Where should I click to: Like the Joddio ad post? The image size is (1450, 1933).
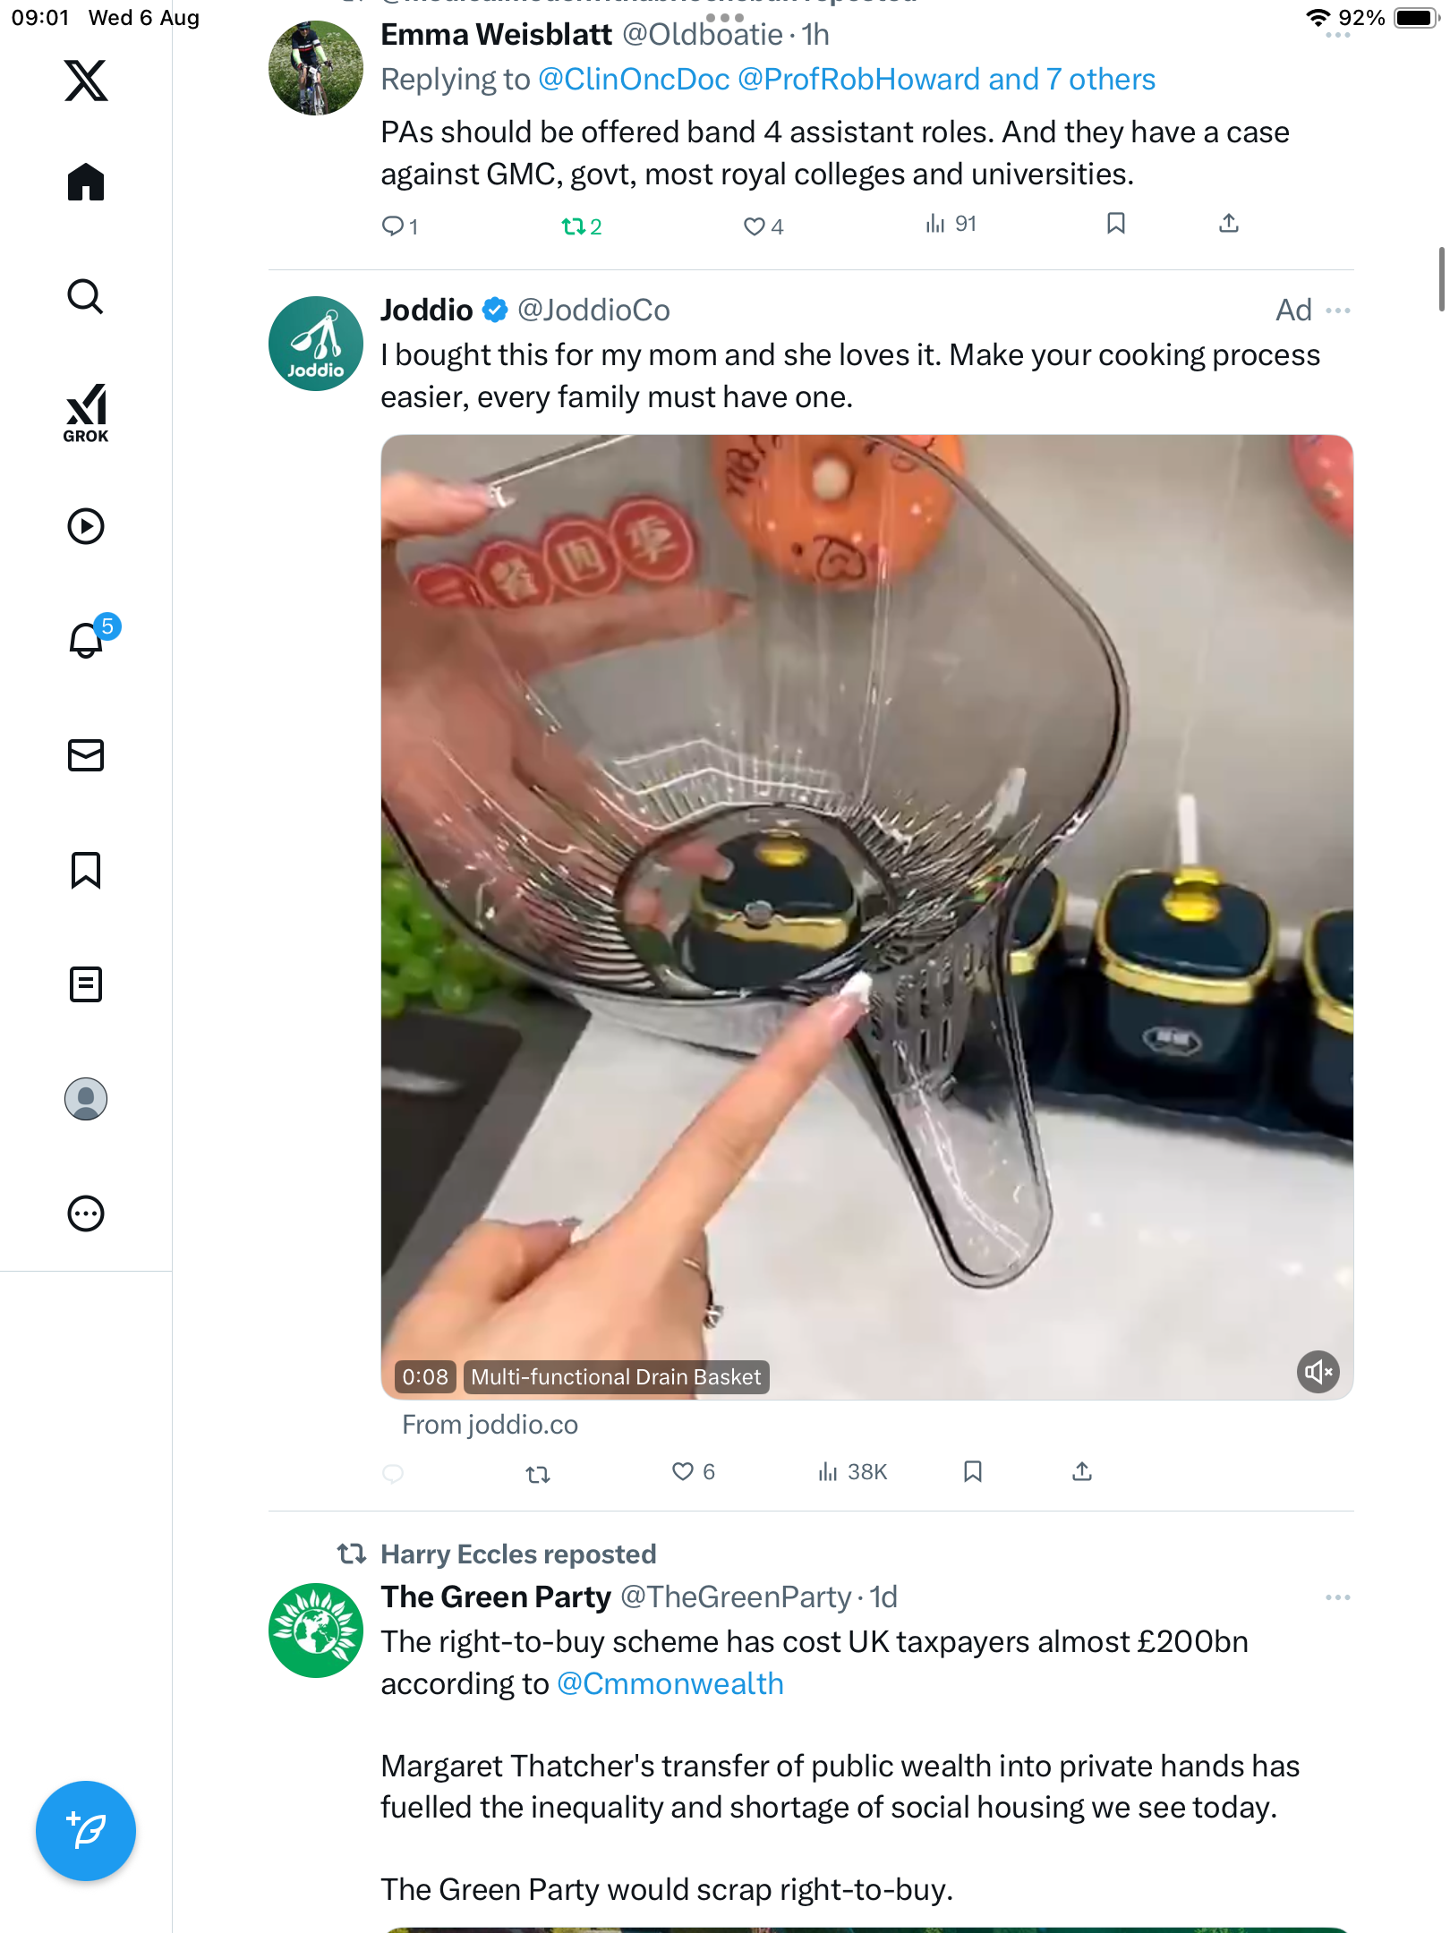(683, 1472)
